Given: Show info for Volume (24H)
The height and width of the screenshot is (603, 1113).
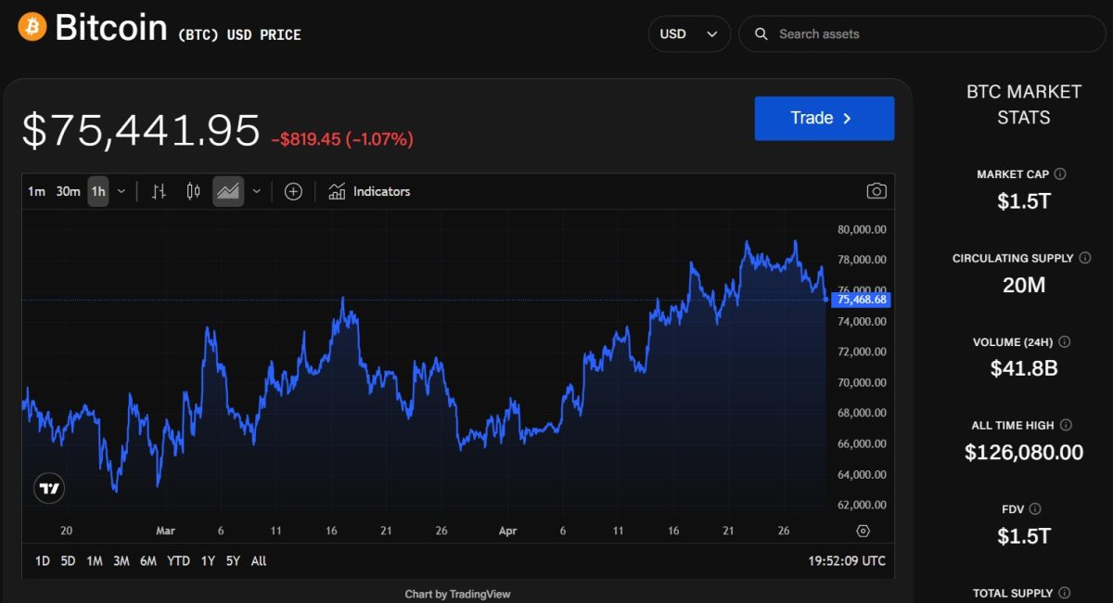Looking at the screenshot, I should pos(1064,341).
